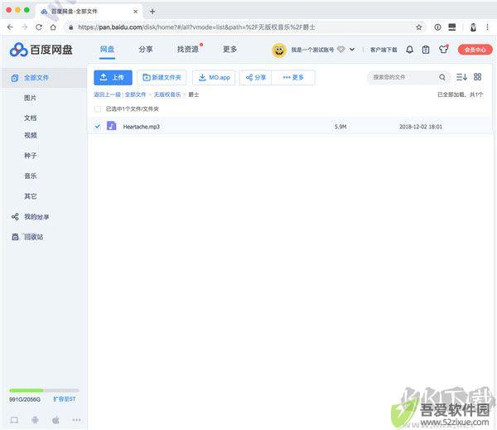Select 种子 in the sidebar
Image resolution: width=497 pixels, height=430 pixels.
31,156
